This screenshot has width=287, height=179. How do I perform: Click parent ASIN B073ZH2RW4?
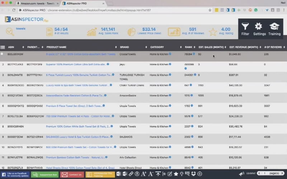pos(35,137)
